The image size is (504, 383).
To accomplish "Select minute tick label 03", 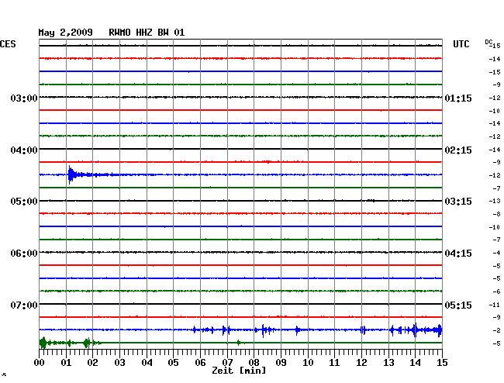I will pos(119,363).
